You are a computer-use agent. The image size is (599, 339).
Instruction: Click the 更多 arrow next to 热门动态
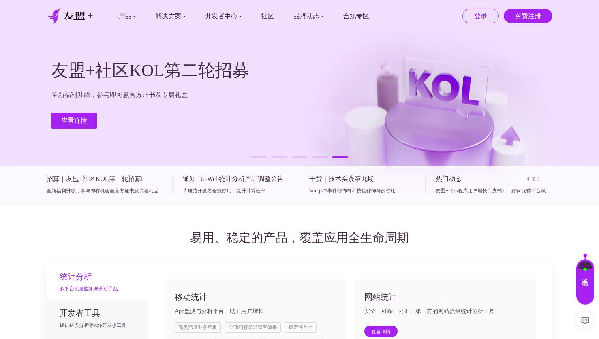[533, 179]
